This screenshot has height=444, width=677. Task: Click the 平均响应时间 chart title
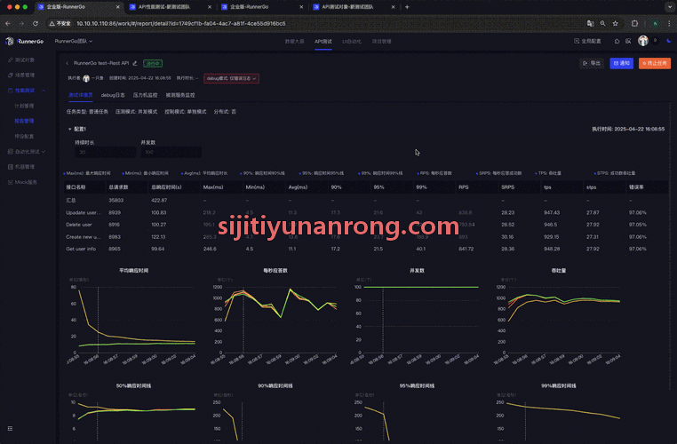click(x=134, y=271)
